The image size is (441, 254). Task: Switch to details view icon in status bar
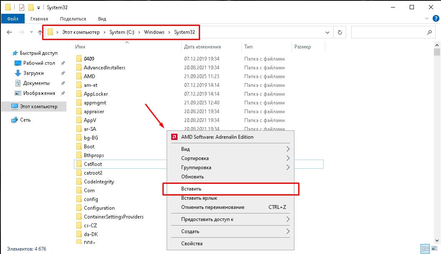tap(425, 249)
